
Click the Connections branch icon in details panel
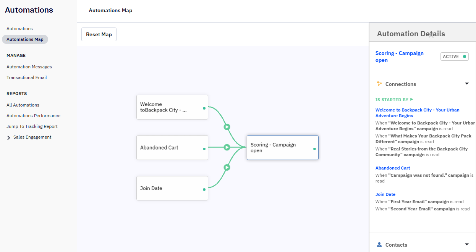pyautogui.click(x=379, y=84)
